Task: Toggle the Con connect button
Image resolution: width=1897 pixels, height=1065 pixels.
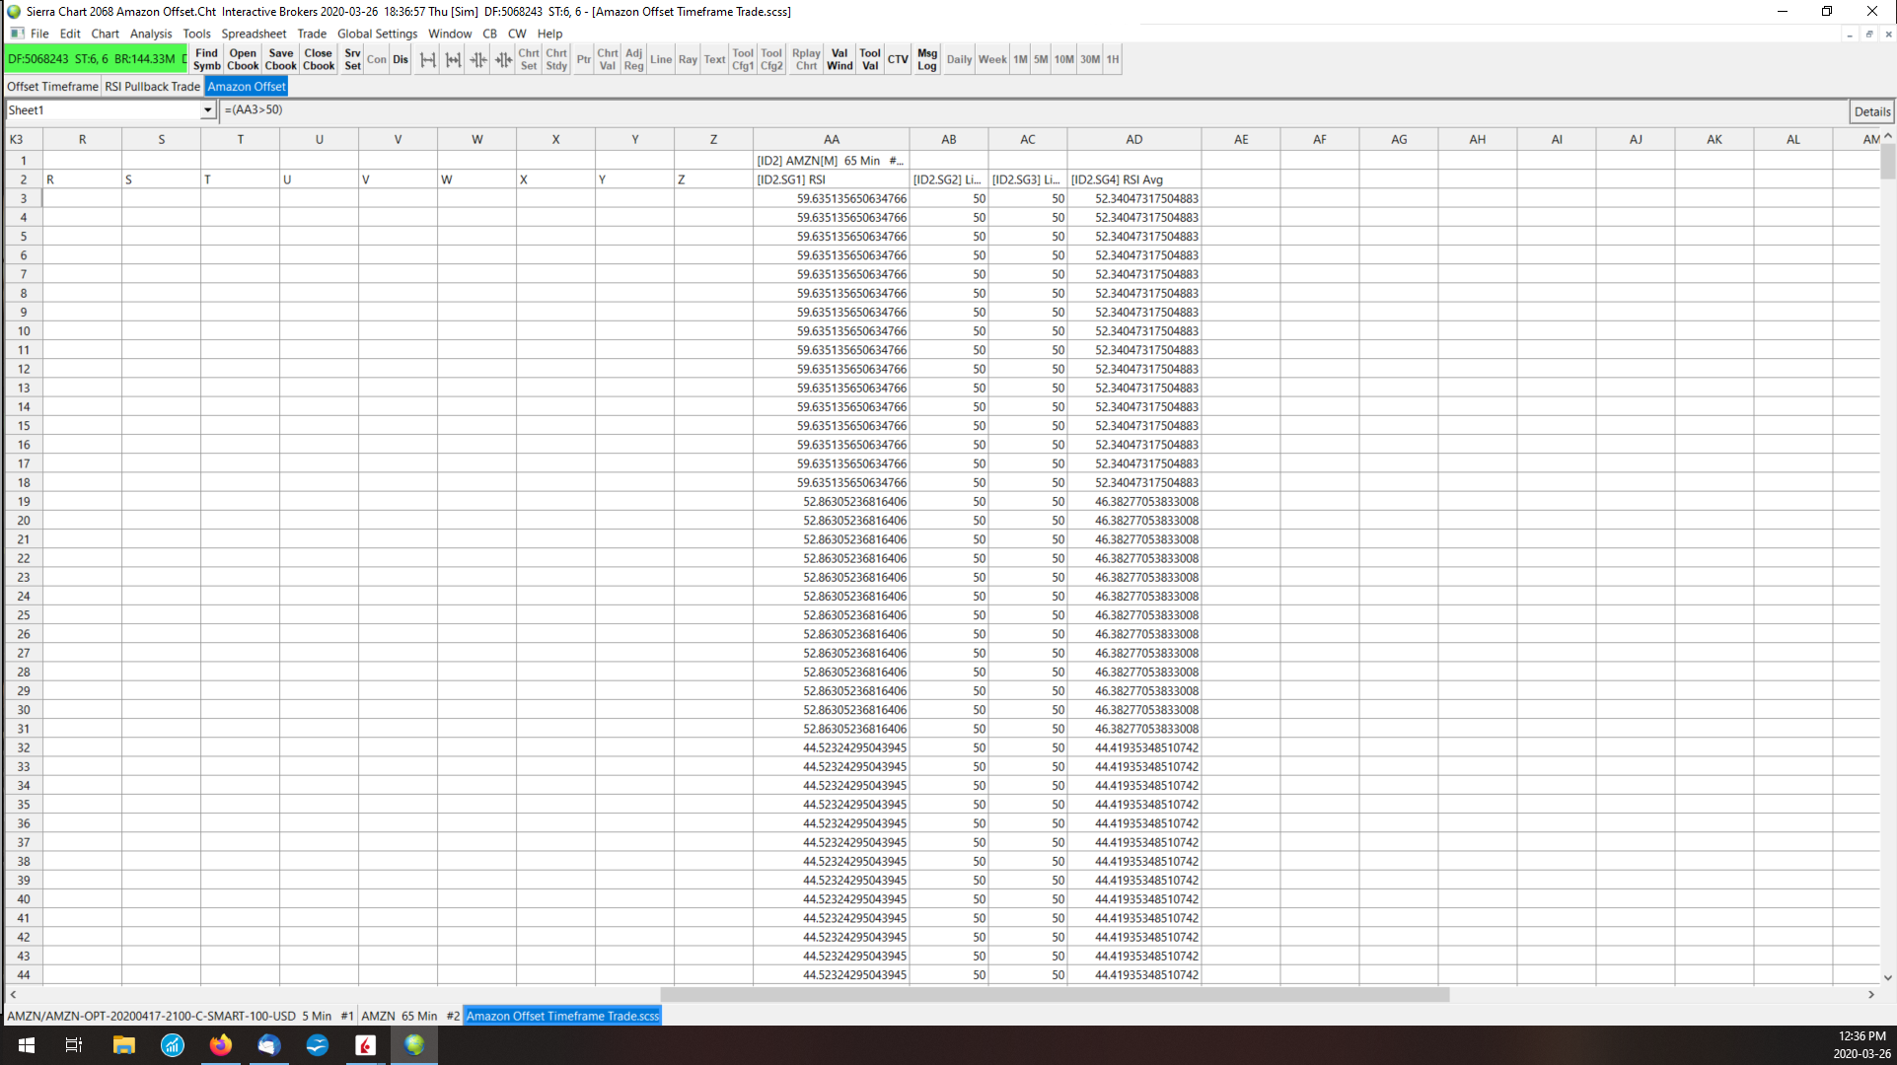Action: 376,59
